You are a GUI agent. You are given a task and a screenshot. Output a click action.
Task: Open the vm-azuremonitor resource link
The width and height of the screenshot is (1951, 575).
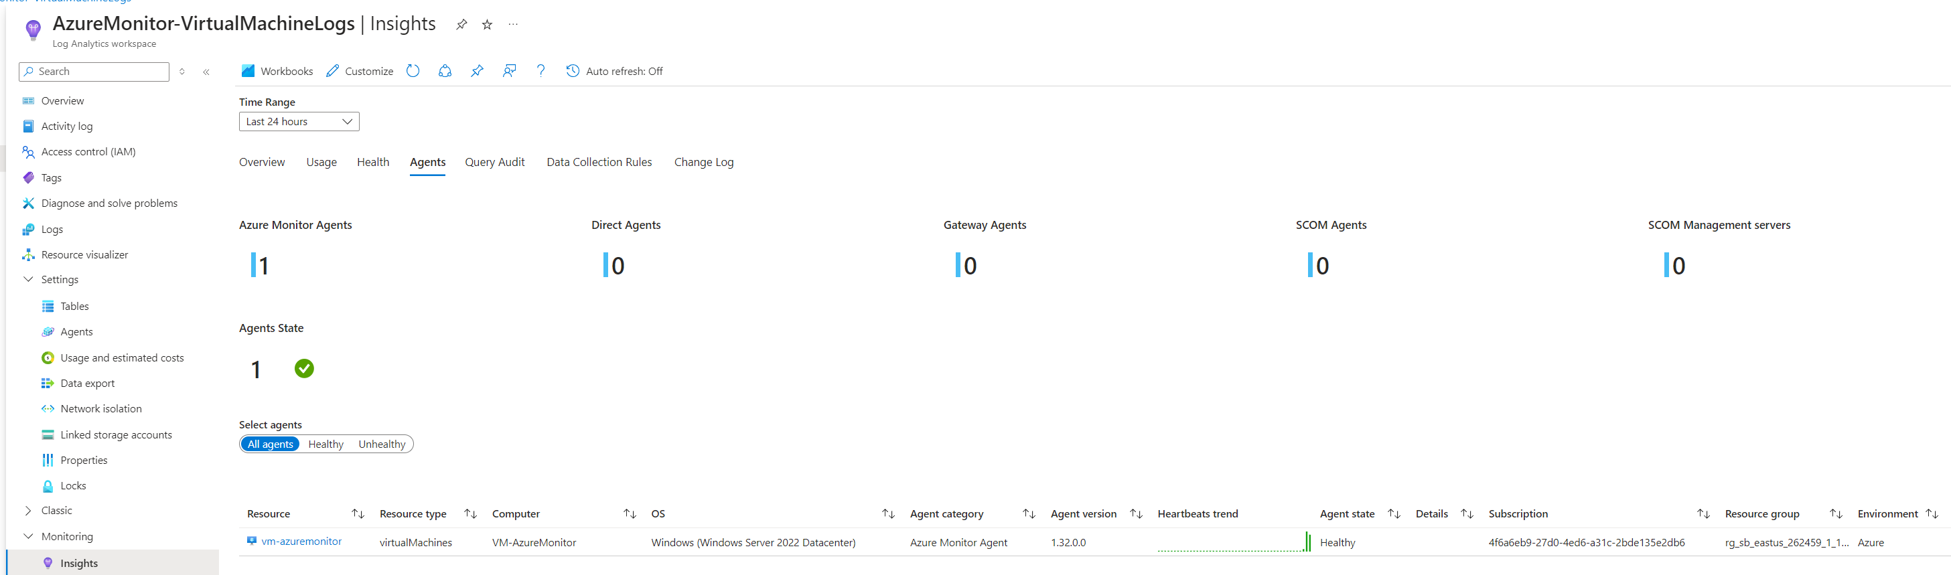(301, 542)
